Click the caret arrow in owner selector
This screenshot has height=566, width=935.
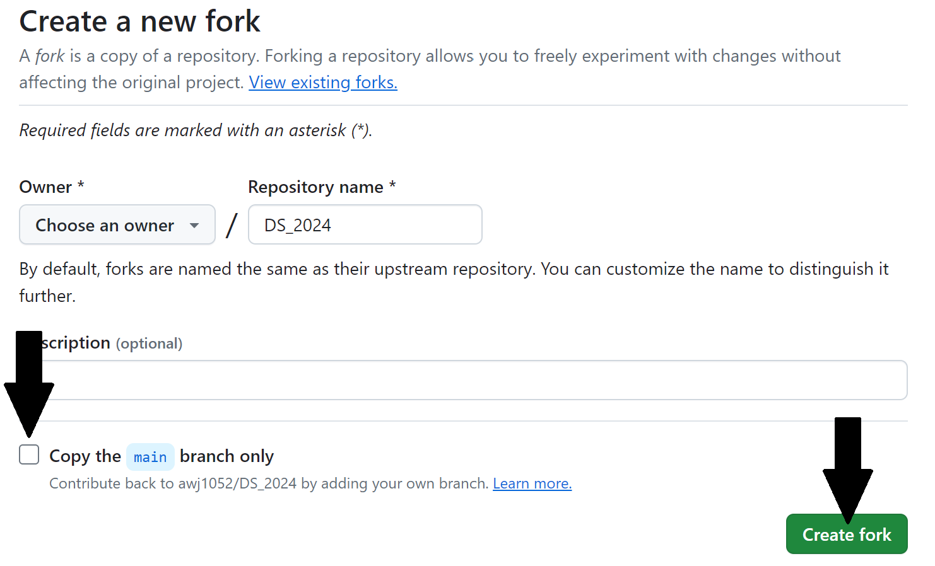coord(194,226)
